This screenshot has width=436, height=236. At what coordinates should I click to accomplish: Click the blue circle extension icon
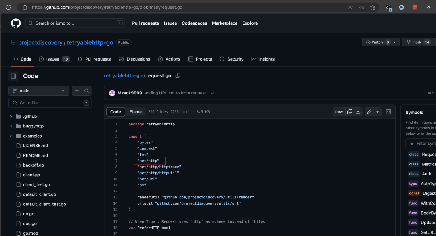[x=401, y=7]
